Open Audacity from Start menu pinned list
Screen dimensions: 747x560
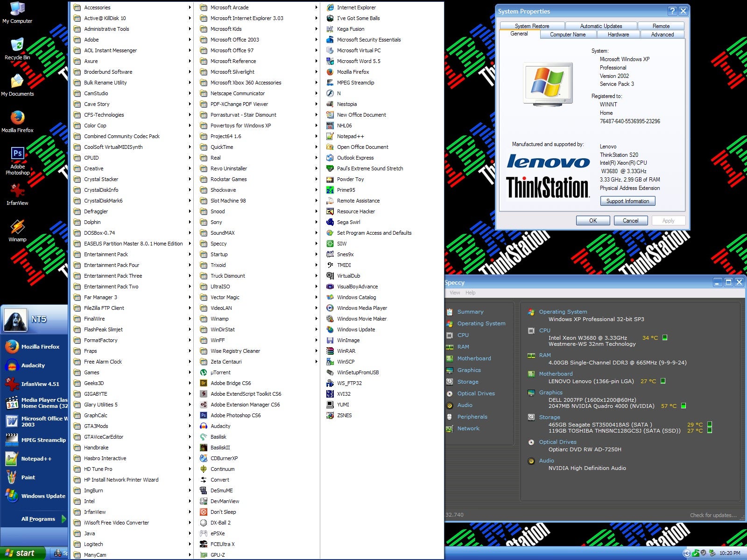[x=34, y=365]
